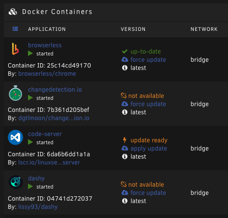This screenshot has height=218, width=228.
Task: Open the lscr.io/linuxse...server repository link
Action: (x=49, y=163)
